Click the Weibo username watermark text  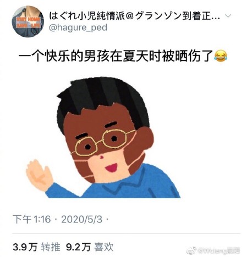point(218,251)
